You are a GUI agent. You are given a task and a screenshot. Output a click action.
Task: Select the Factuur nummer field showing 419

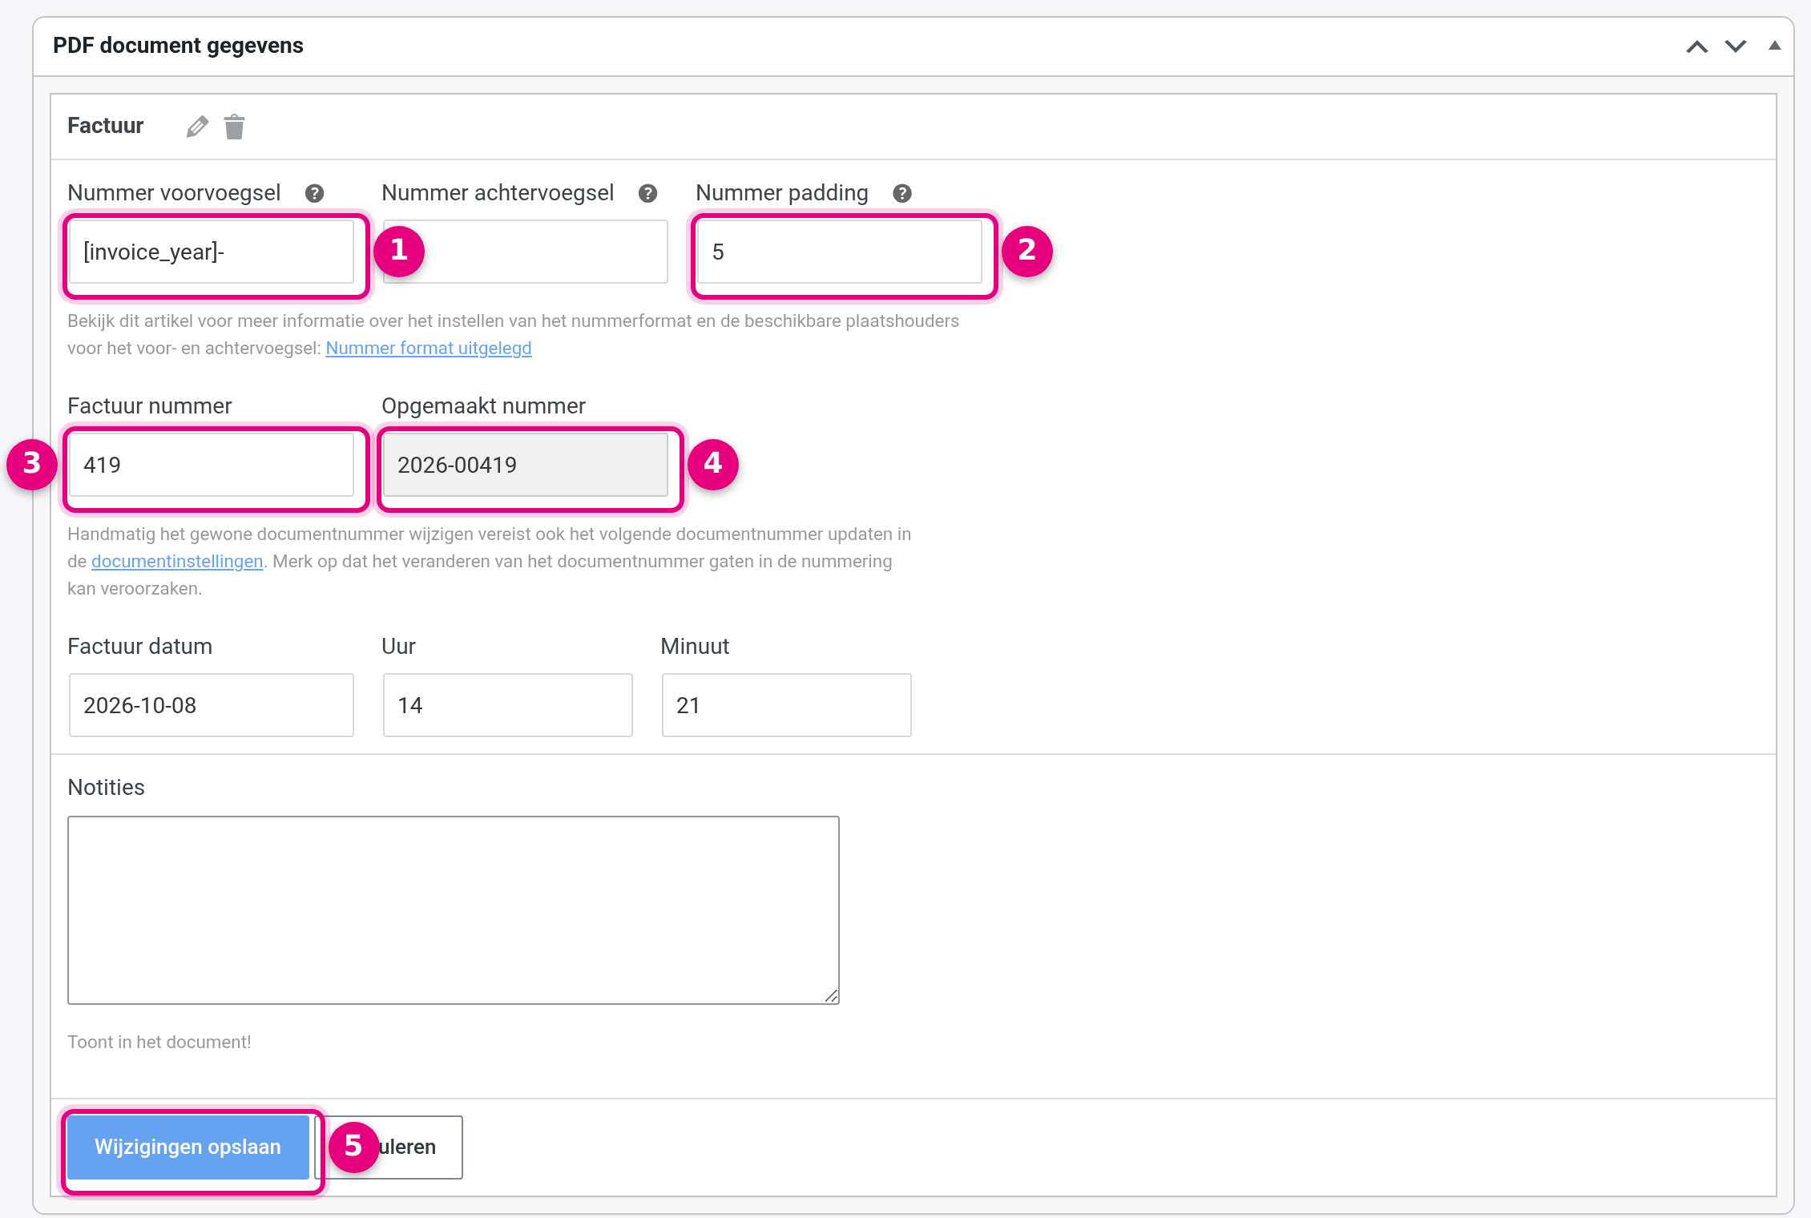point(212,465)
